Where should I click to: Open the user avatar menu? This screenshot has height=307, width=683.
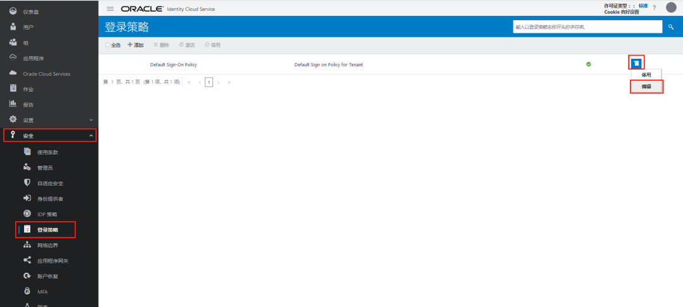tap(671, 8)
